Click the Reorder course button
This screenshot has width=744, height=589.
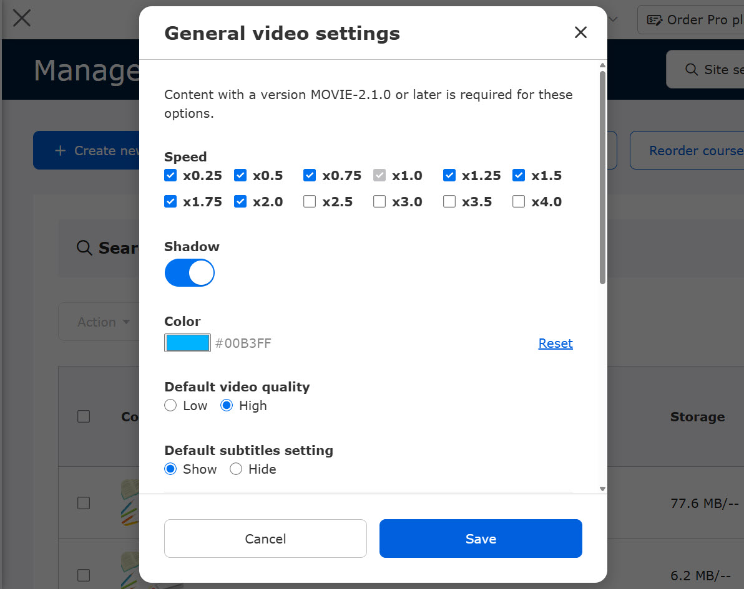click(687, 150)
